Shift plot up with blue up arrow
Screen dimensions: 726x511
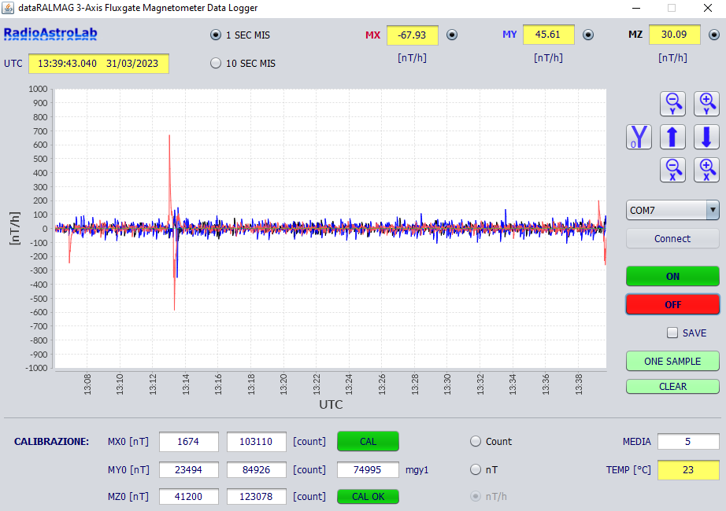tap(672, 137)
